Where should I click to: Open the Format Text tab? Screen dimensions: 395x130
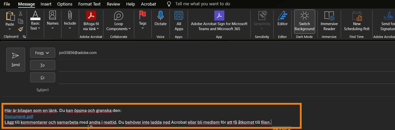[89, 4]
